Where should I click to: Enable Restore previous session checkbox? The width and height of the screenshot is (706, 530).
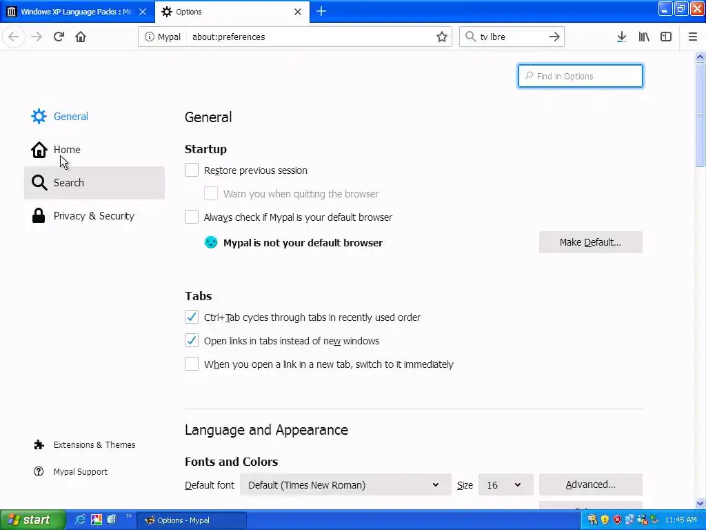pyautogui.click(x=192, y=170)
